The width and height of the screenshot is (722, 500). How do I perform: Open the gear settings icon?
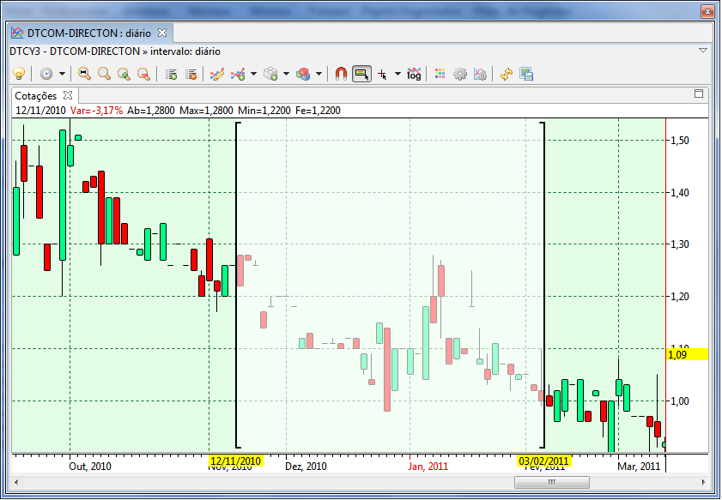pos(459,74)
